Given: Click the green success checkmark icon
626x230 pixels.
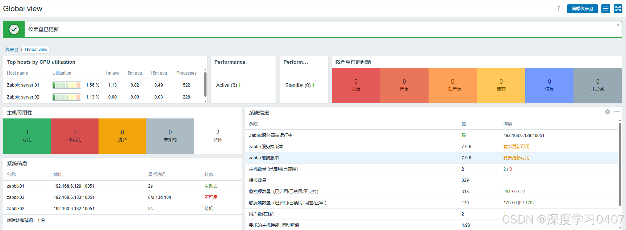Looking at the screenshot, I should coord(14,29).
